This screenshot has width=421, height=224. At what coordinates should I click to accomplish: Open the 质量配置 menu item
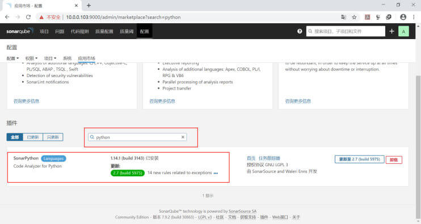coord(104,31)
